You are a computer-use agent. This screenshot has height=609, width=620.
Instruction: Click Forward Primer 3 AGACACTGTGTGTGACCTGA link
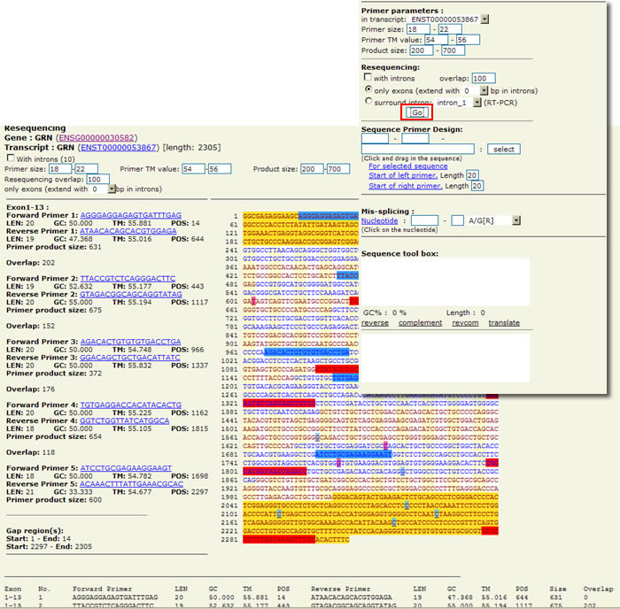point(130,342)
